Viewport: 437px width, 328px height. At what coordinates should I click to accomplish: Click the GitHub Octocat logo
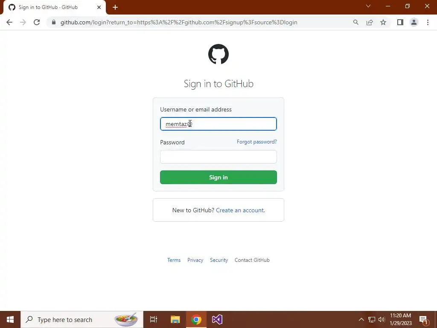pyautogui.click(x=218, y=54)
